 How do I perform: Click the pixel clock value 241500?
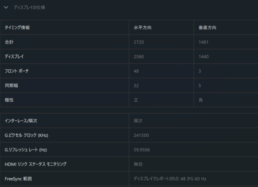141,135
